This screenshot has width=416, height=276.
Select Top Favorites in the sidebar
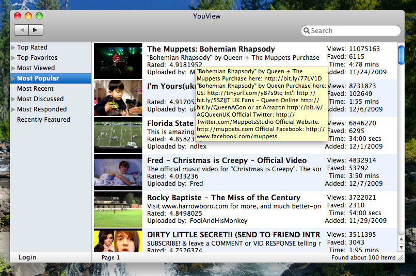[37, 58]
